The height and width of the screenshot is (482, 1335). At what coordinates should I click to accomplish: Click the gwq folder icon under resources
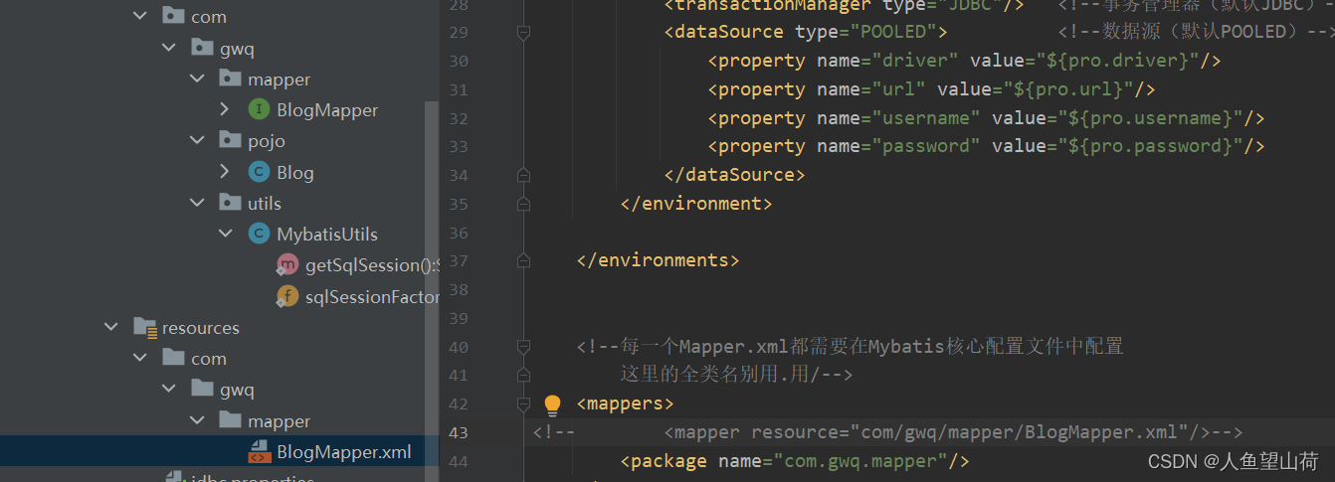coord(202,389)
